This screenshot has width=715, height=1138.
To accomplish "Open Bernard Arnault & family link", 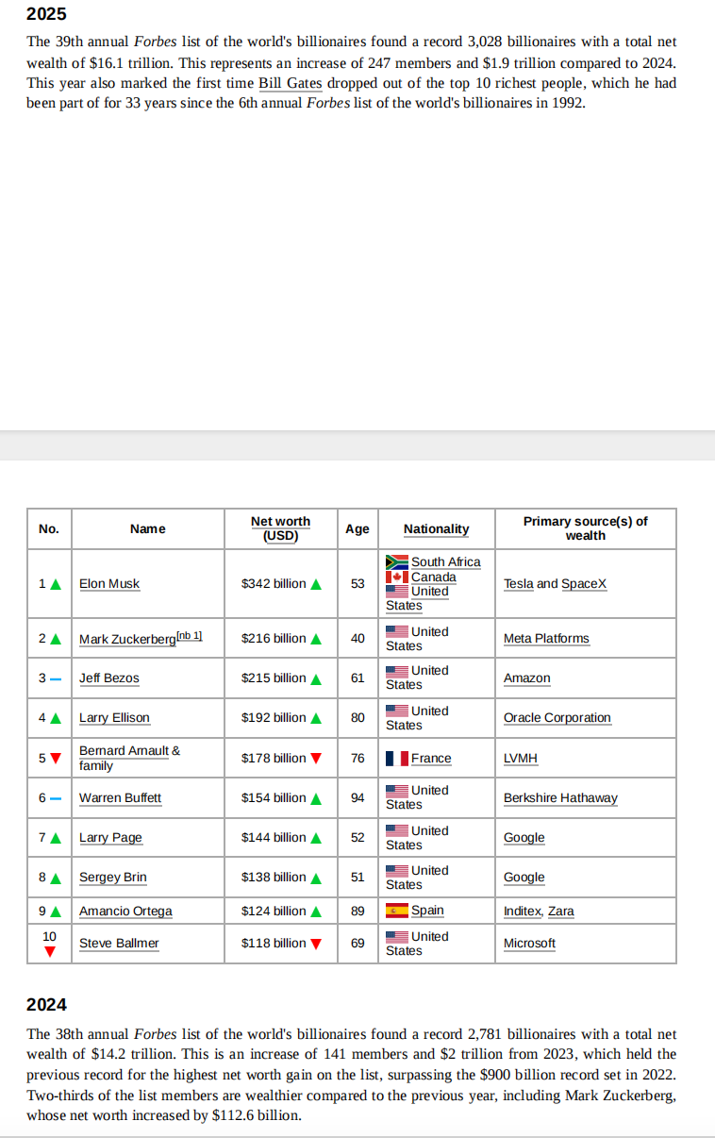I will click(129, 758).
